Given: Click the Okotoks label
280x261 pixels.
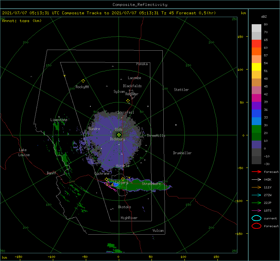Looking at the screenshot, I should tap(124, 207).
